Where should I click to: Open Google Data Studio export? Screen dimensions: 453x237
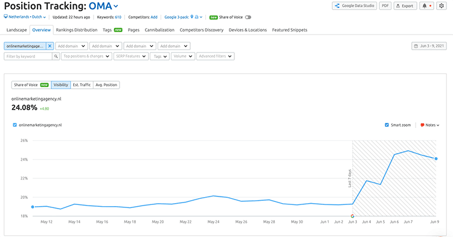pos(354,6)
